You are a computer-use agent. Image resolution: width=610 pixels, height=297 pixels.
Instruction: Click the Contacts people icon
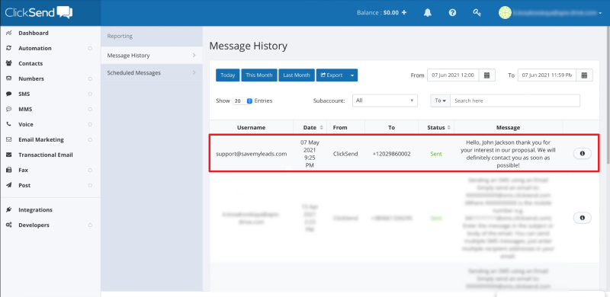(x=8, y=63)
